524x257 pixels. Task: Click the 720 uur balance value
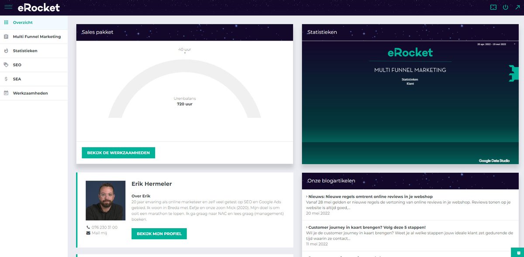(184, 104)
